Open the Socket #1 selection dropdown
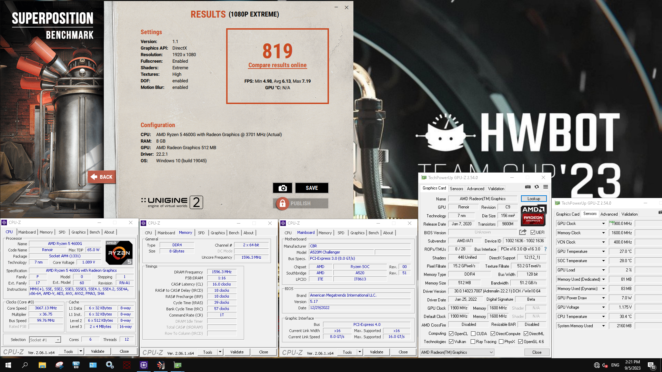 pyautogui.click(x=45, y=340)
